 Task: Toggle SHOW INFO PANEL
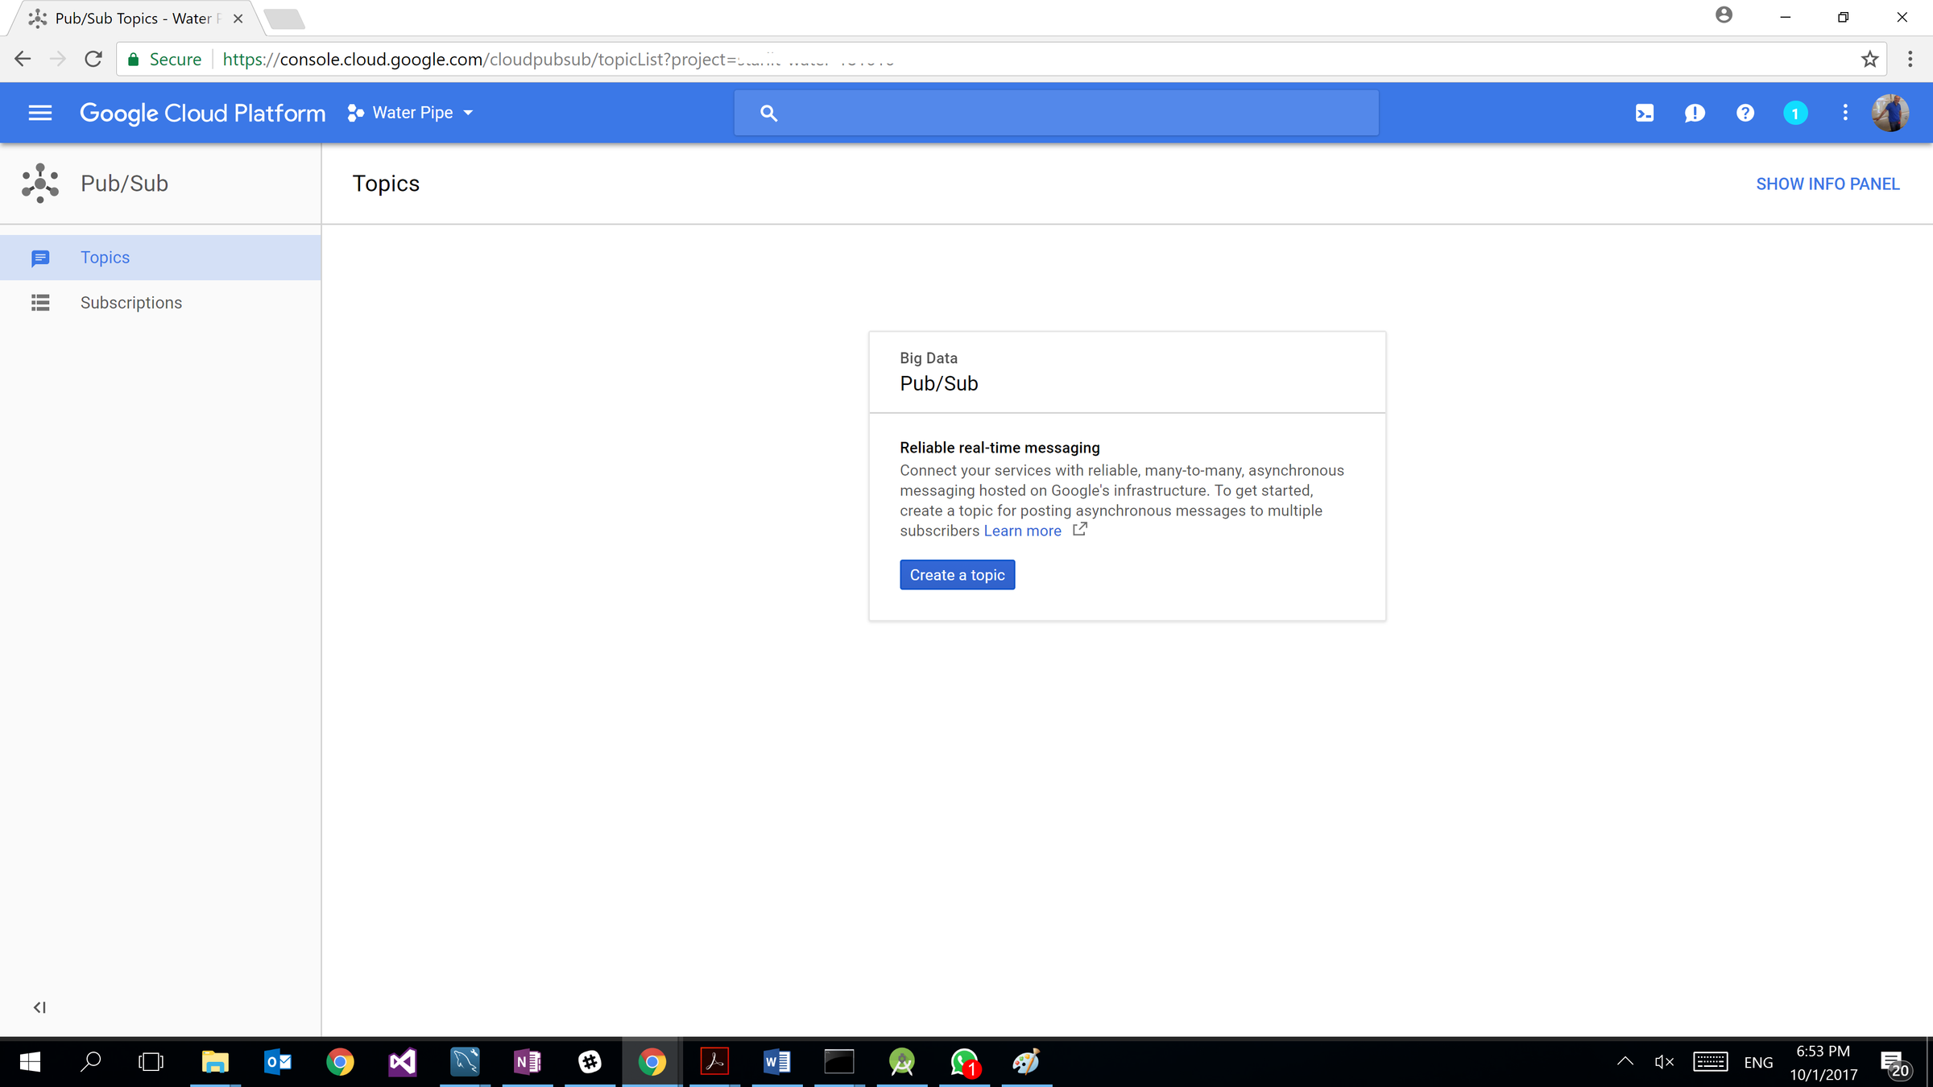[x=1827, y=184]
